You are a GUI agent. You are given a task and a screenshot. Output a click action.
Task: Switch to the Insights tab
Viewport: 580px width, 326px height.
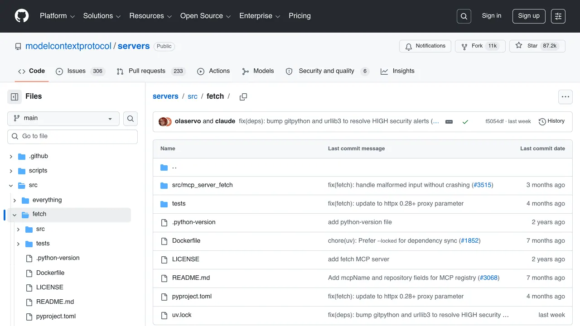(397, 71)
